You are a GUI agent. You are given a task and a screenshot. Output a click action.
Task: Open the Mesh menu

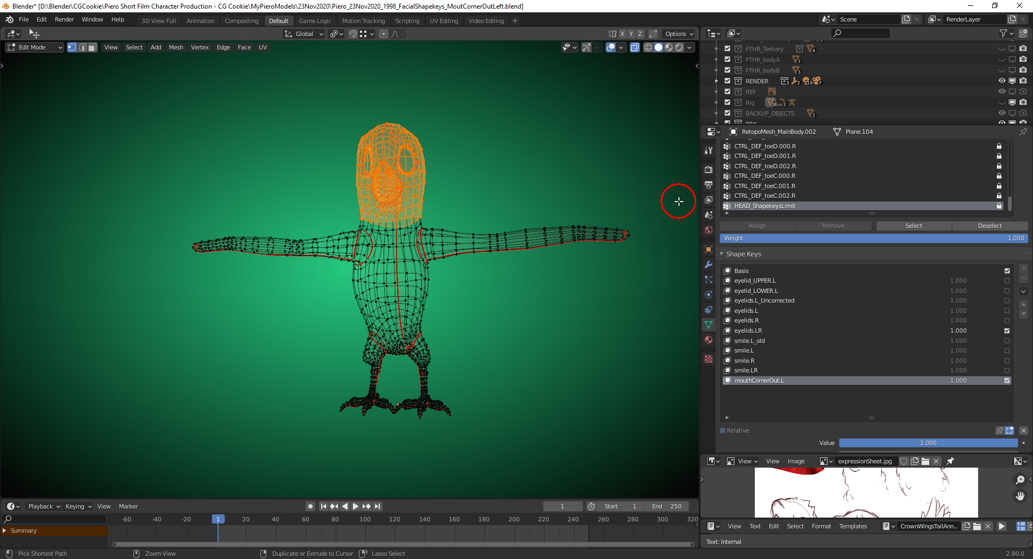pyautogui.click(x=176, y=47)
